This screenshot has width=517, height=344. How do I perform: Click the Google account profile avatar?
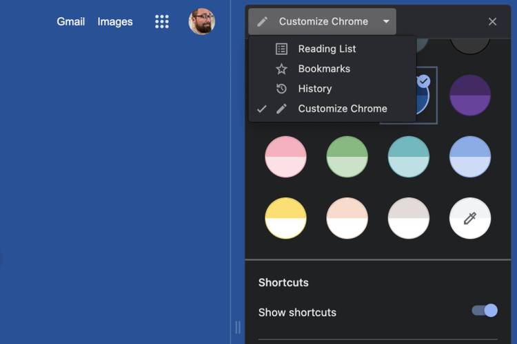202,21
